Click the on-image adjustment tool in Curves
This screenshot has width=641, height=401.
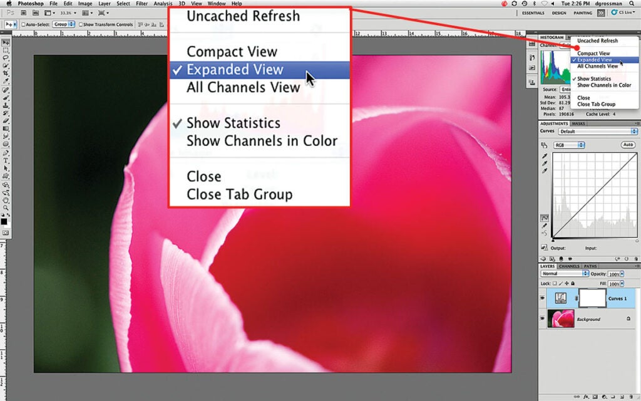pyautogui.click(x=544, y=145)
